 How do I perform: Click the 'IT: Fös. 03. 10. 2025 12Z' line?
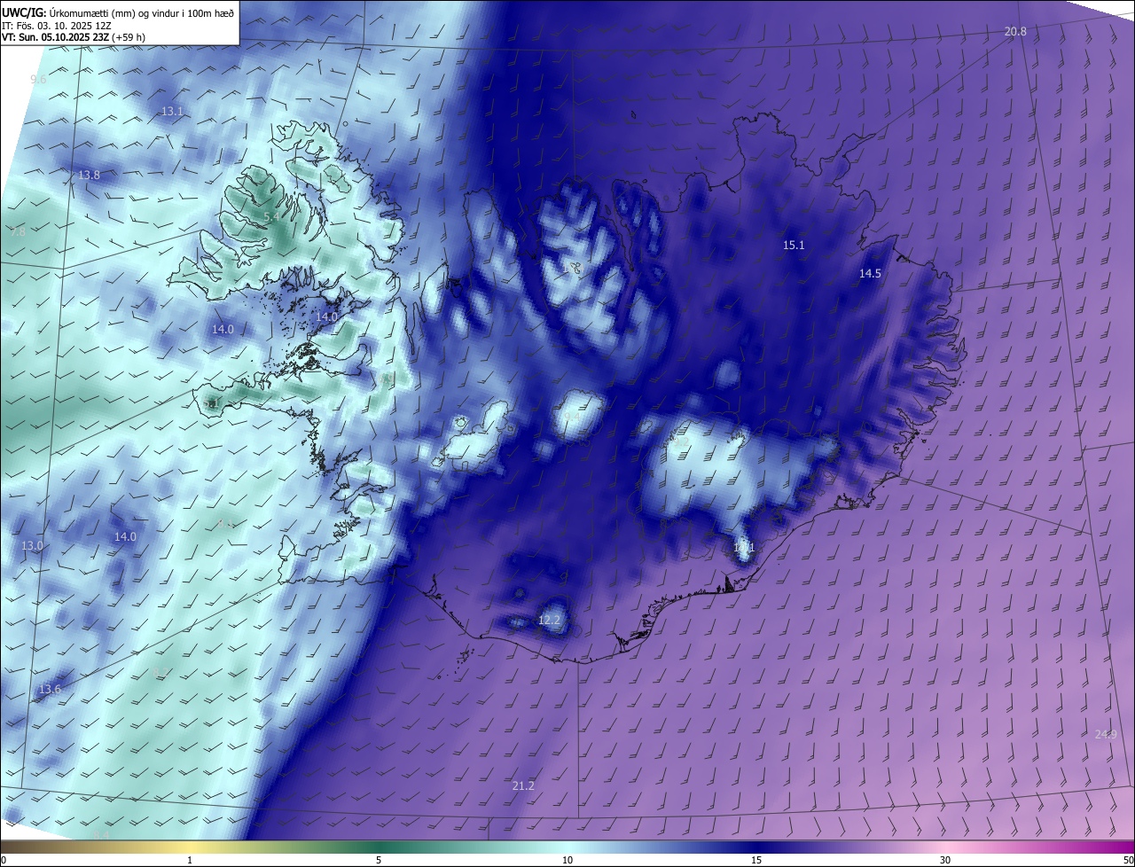(59, 25)
